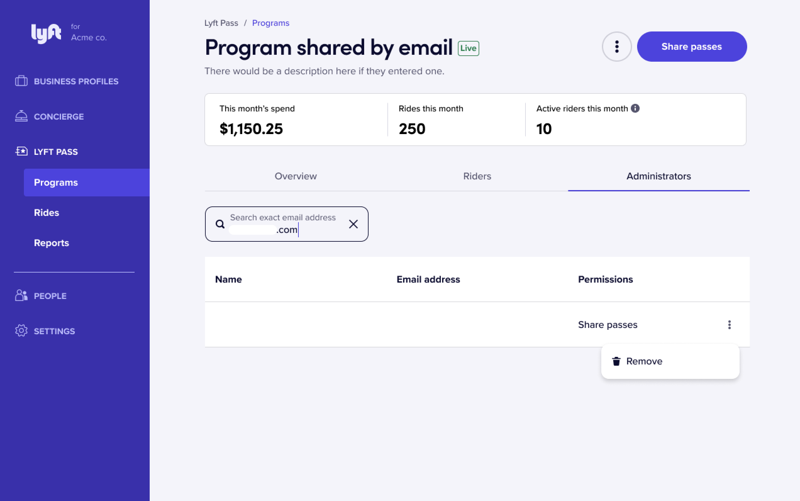Click the Name column header

[x=229, y=279]
